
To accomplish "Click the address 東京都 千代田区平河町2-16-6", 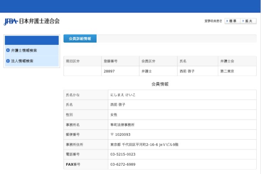I will click(134, 144).
